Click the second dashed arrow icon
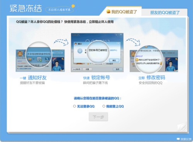Viewport: 193px width, 142px height. tap(133, 42)
